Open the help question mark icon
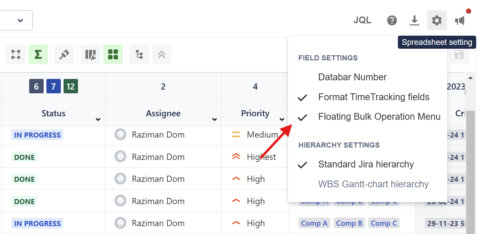This screenshot has width=481, height=234. point(392,21)
